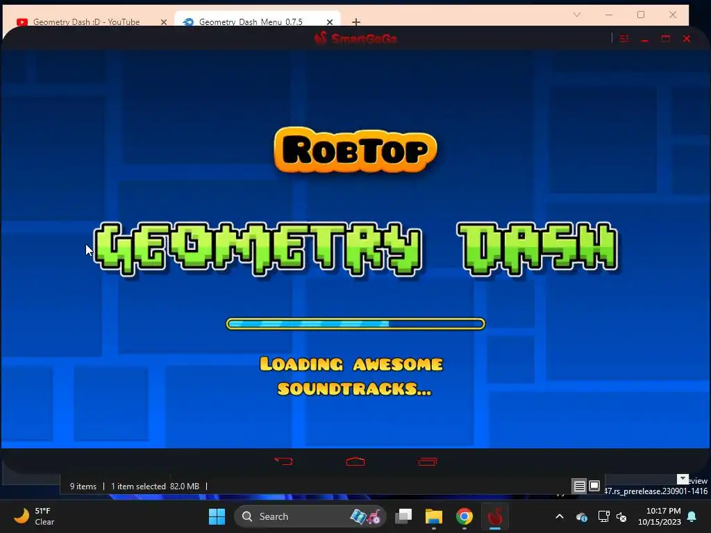Open the weather widget showing 51°F
The width and height of the screenshot is (711, 533).
tap(35, 516)
